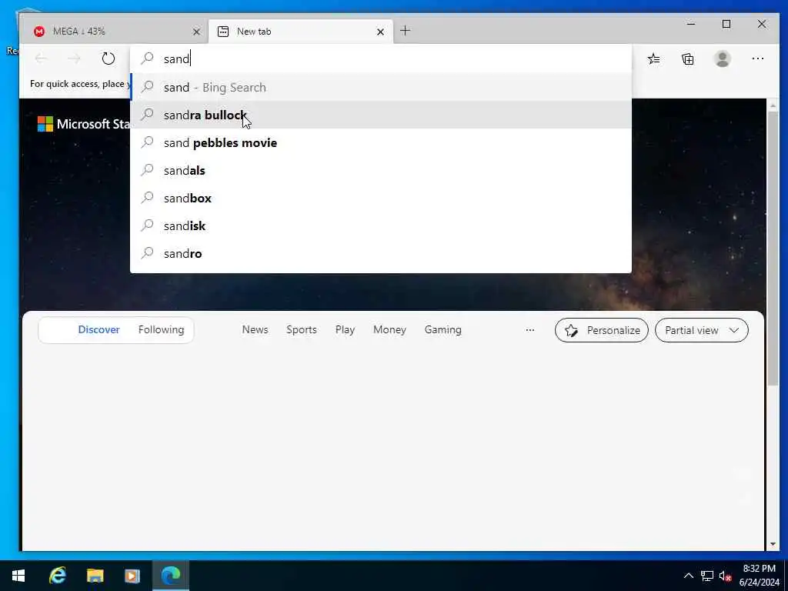788x591 pixels.
Task: Expand the Partial view dropdown
Action: coord(701,330)
